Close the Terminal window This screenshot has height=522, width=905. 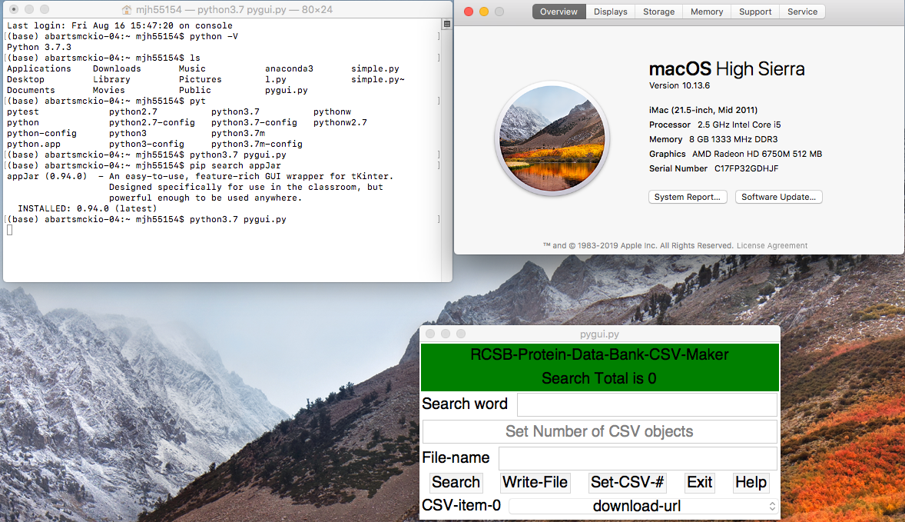click(x=14, y=9)
